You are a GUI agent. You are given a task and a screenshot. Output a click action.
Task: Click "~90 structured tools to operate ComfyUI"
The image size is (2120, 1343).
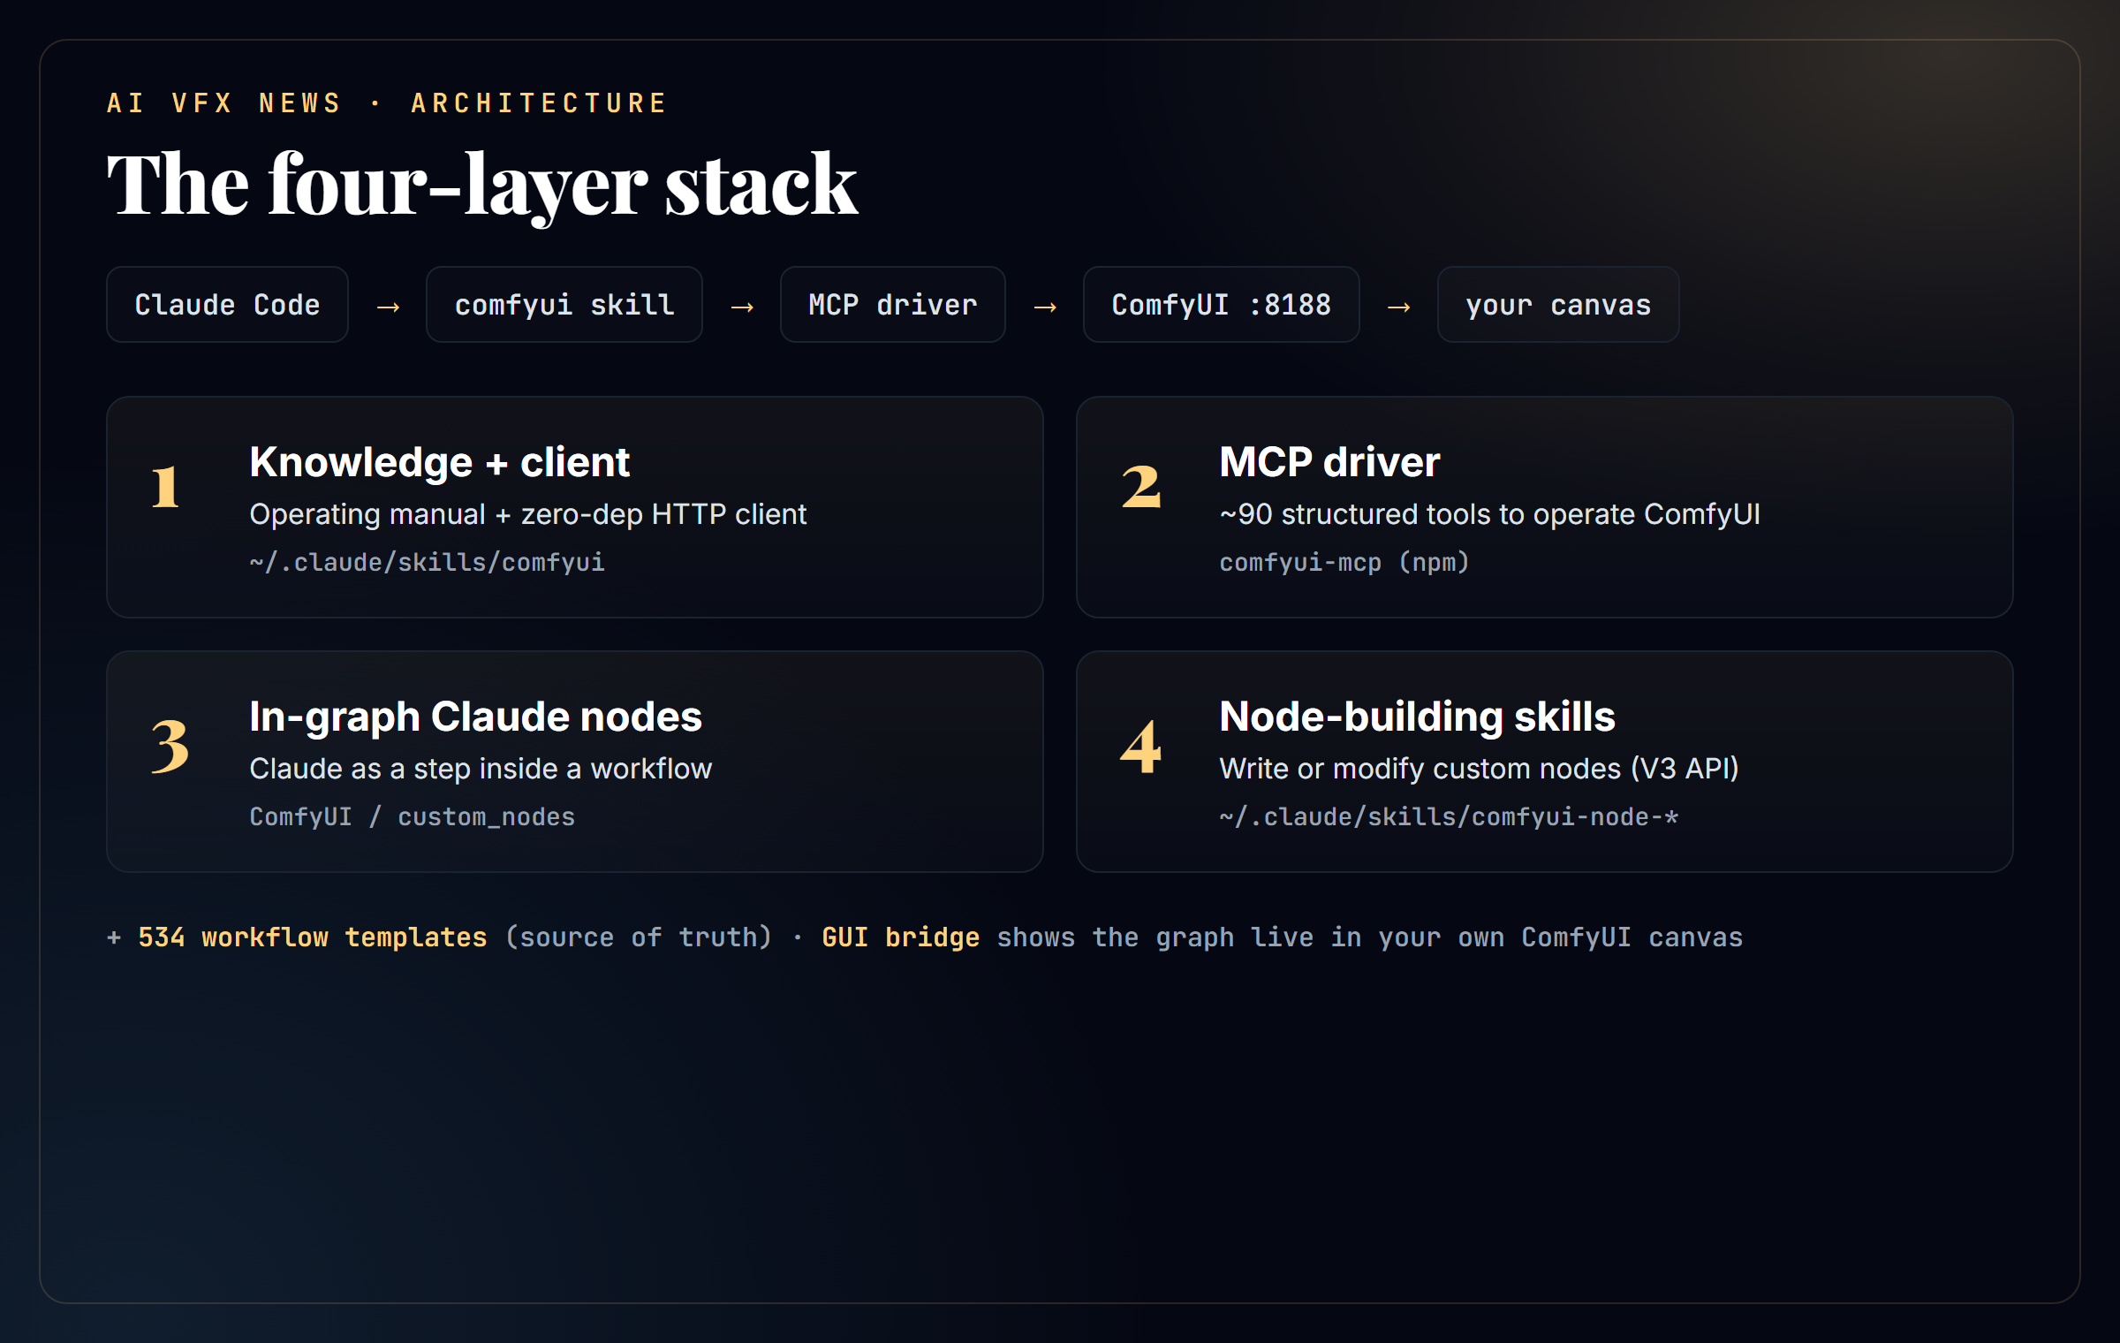[1489, 514]
